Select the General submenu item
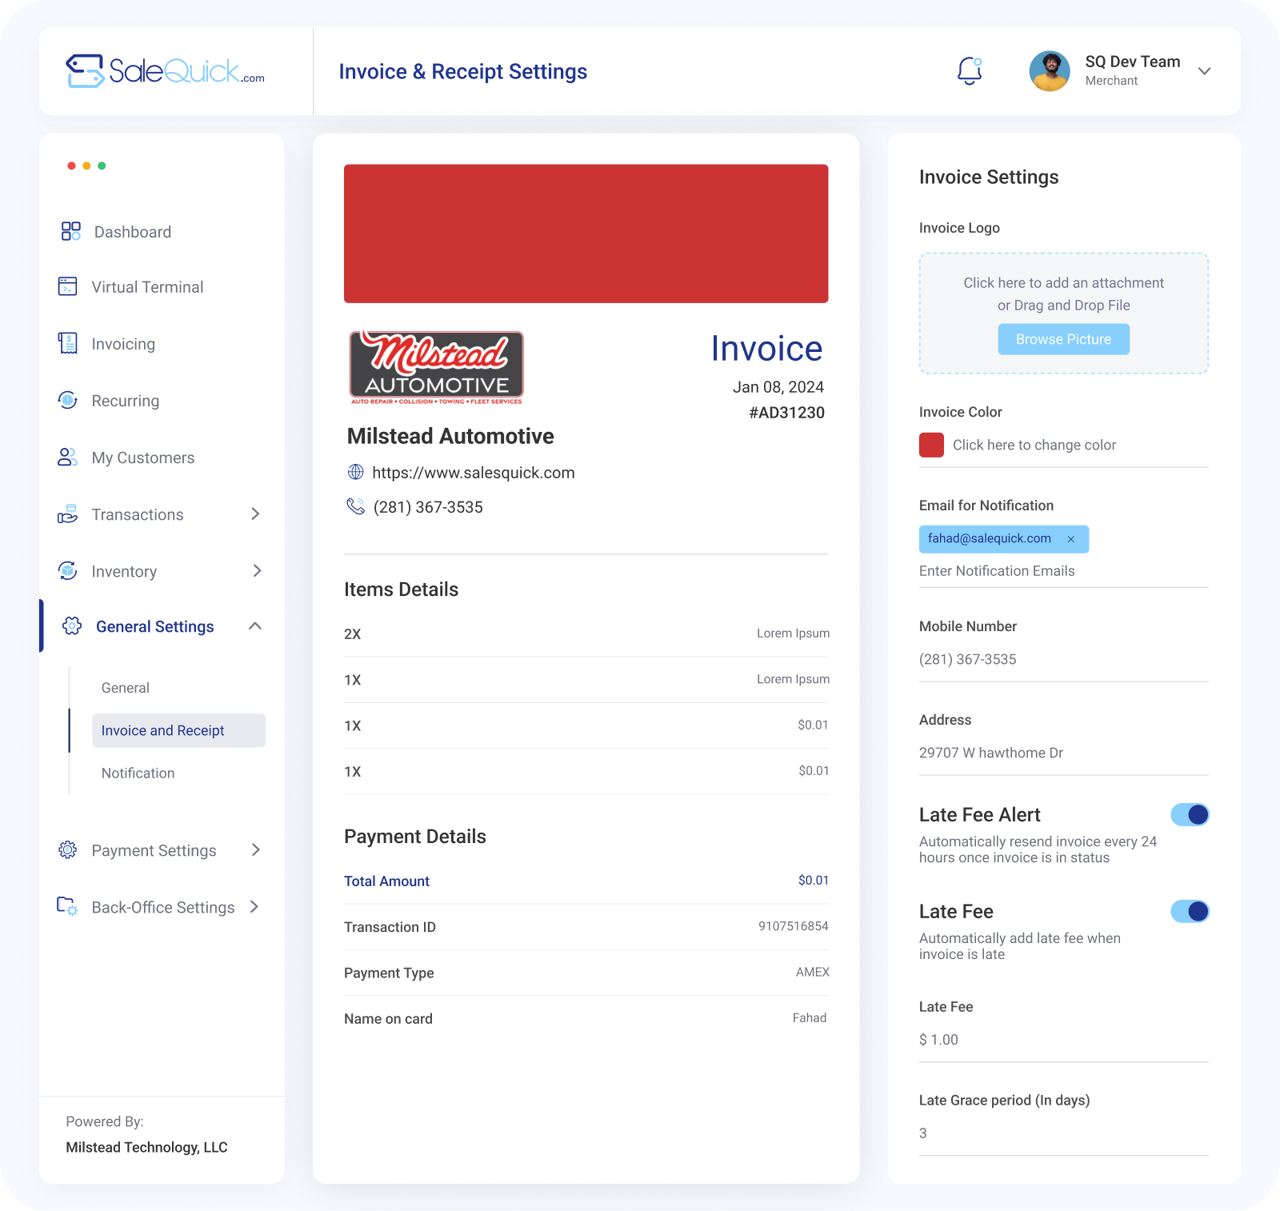1280x1211 pixels. [126, 688]
